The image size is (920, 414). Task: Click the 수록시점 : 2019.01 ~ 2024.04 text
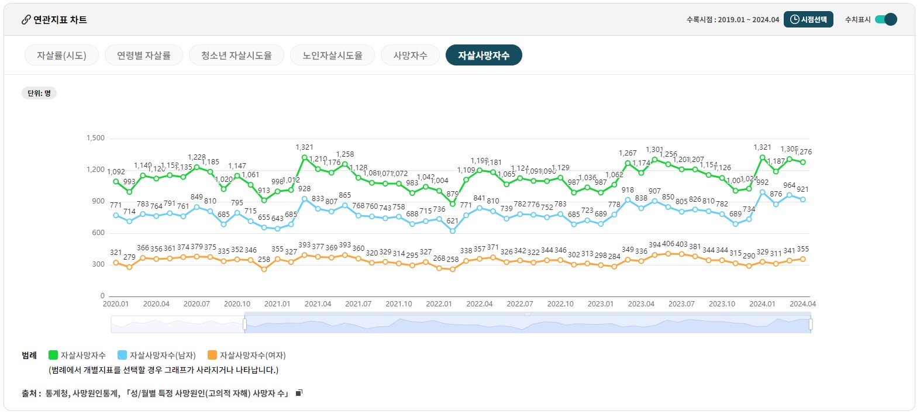(x=733, y=20)
